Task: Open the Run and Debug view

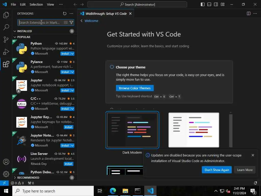Action: pyautogui.click(x=6, y=52)
